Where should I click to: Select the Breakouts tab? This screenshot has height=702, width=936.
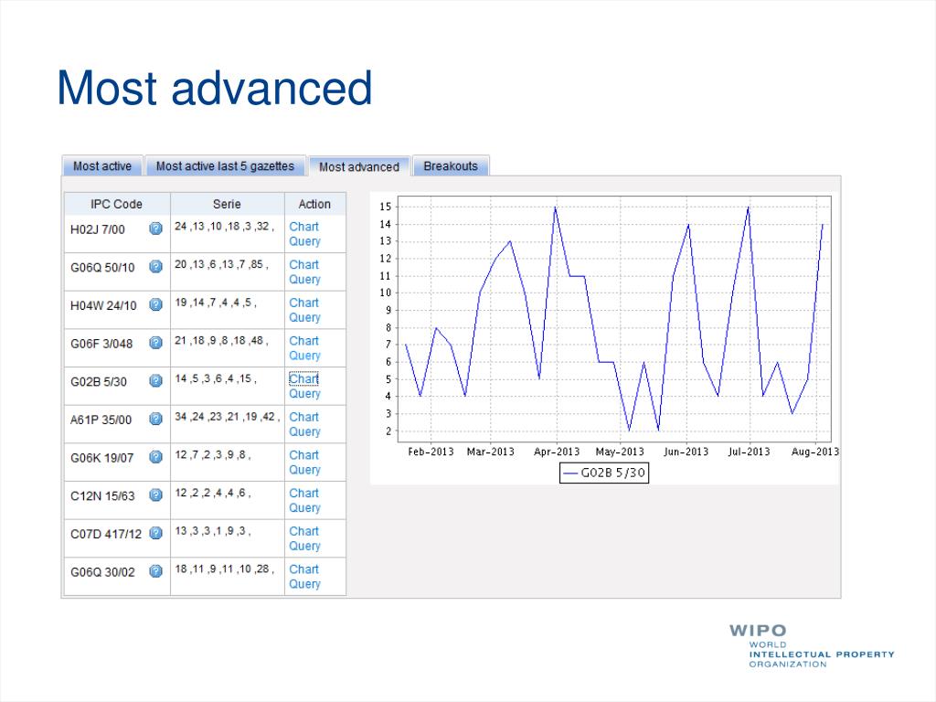click(451, 166)
